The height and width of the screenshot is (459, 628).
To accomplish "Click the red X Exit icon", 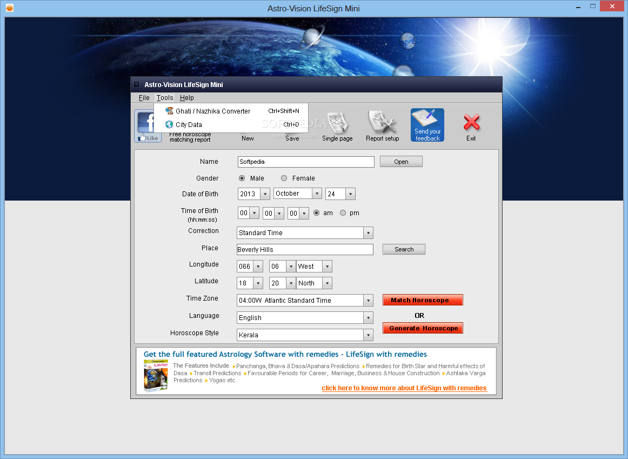I will pos(471,122).
